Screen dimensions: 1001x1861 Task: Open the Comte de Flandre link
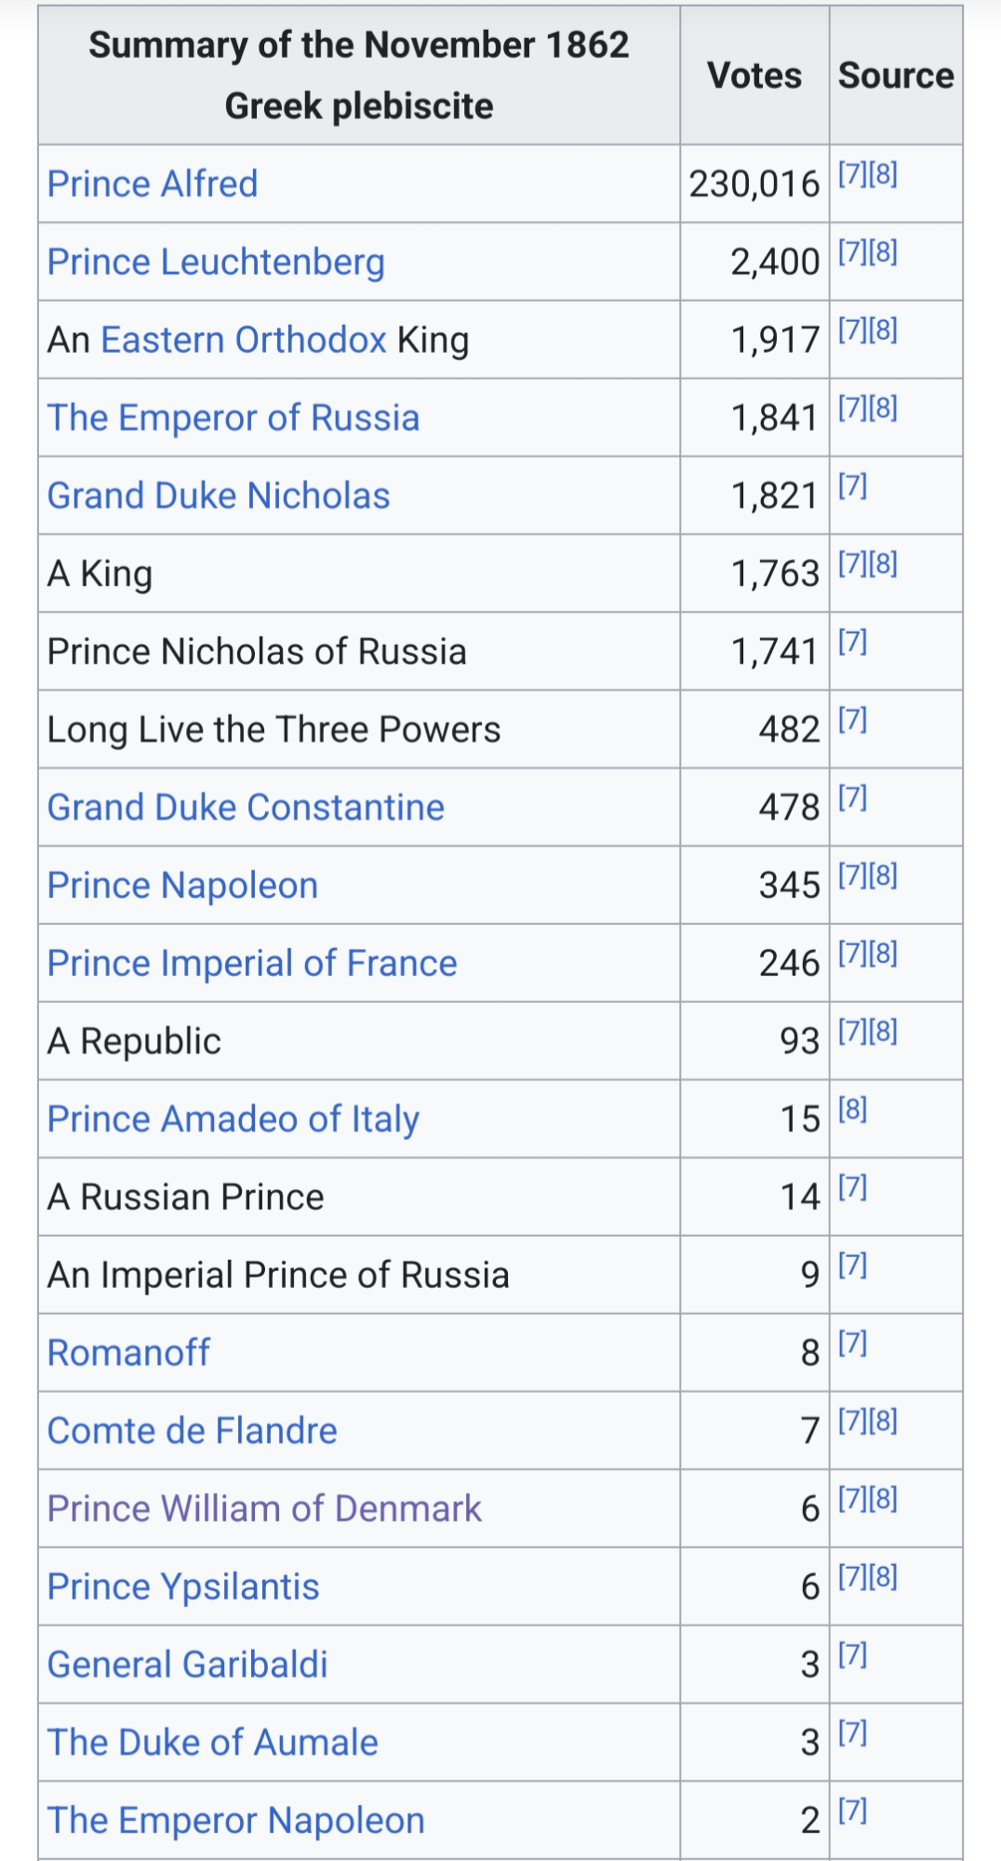tap(192, 1431)
